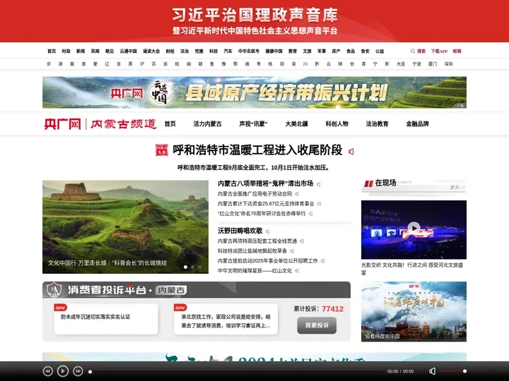Open headline 呼和浩特市温暖工程进入收尾阶段
509x381 pixels.
(257, 150)
